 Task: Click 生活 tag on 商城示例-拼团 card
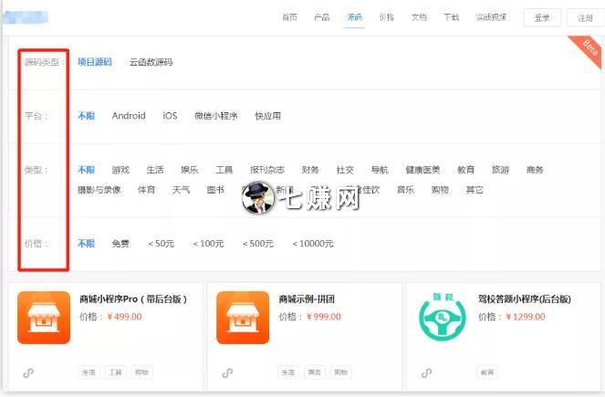pos(288,372)
